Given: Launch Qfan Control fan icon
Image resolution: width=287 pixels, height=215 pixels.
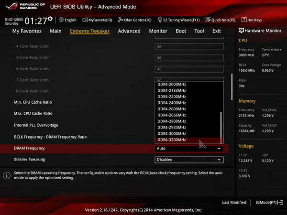Looking at the screenshot, I should click(121, 20).
